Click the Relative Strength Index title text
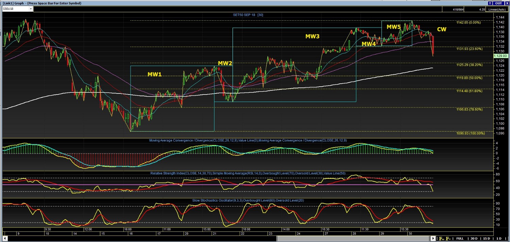Screen dimensions: 510x242 248,173
